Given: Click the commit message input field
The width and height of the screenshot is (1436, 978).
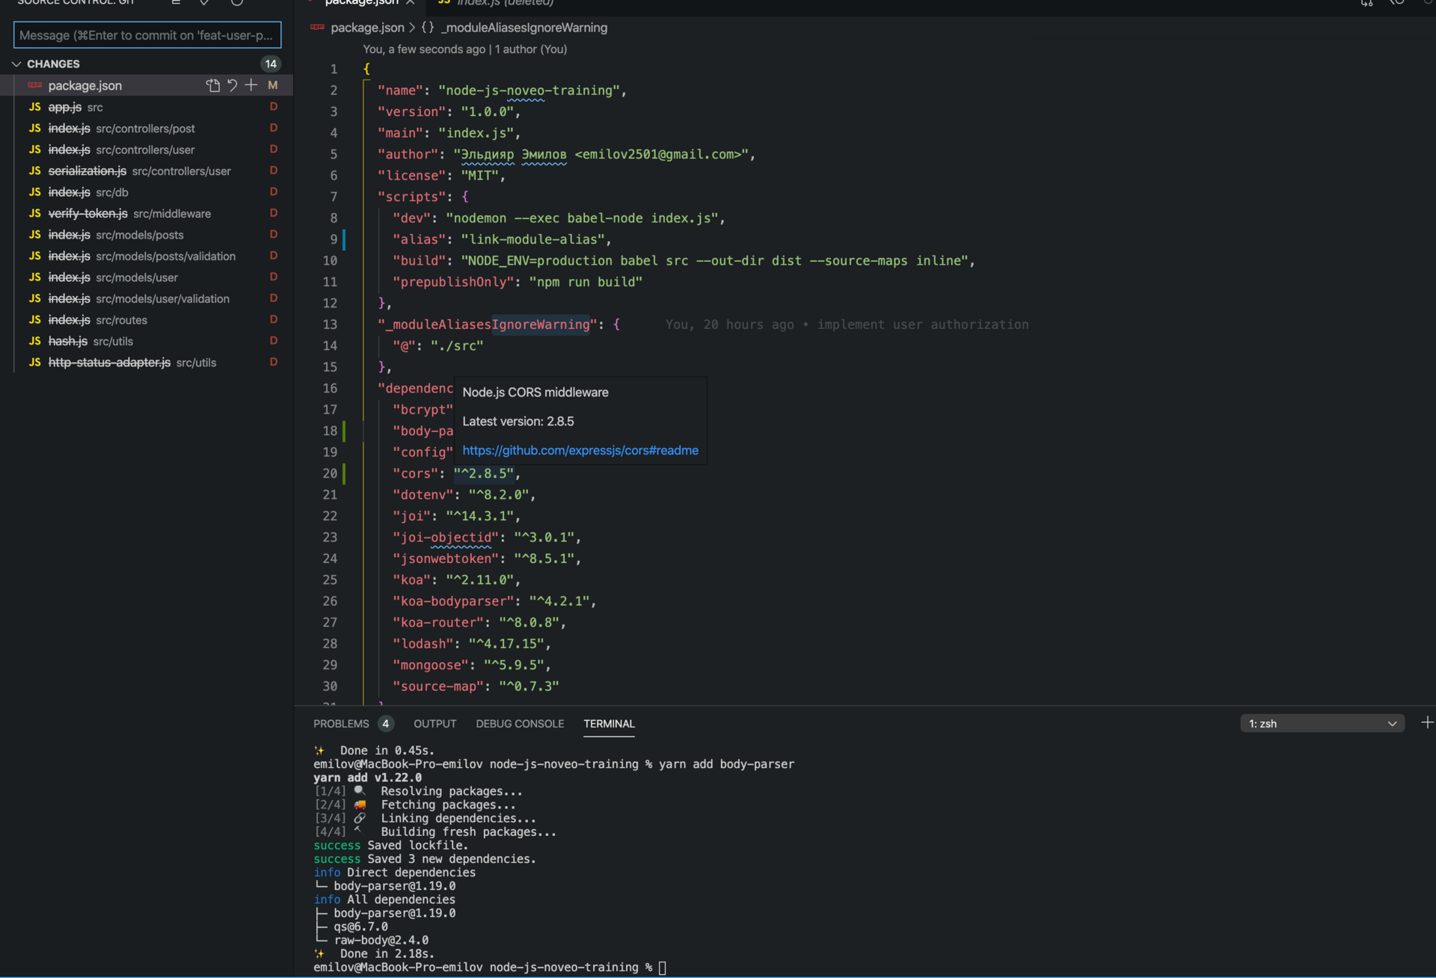Looking at the screenshot, I should (147, 35).
